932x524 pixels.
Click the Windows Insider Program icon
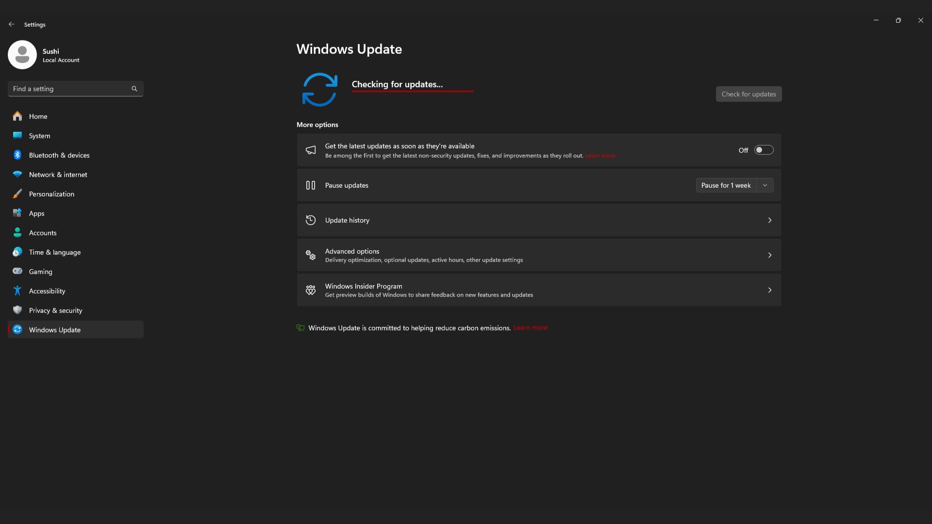coord(311,290)
